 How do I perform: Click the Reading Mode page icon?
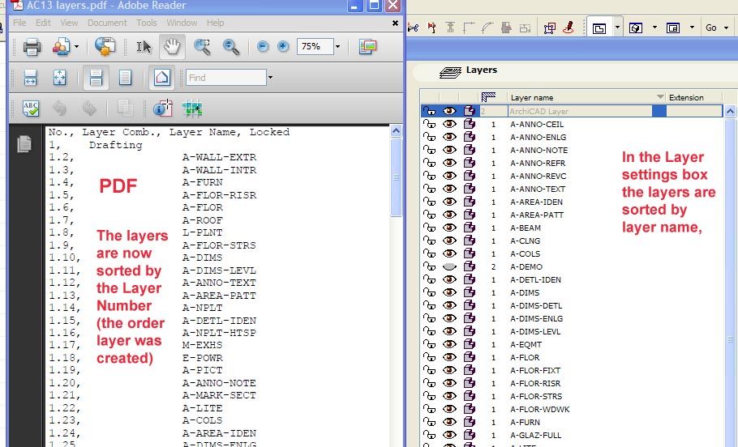(161, 77)
